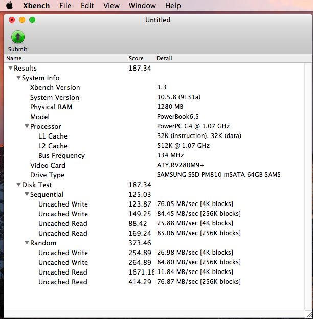The image size is (313, 319).
Task: Zoom window using the green button
Action: (x=32, y=20)
